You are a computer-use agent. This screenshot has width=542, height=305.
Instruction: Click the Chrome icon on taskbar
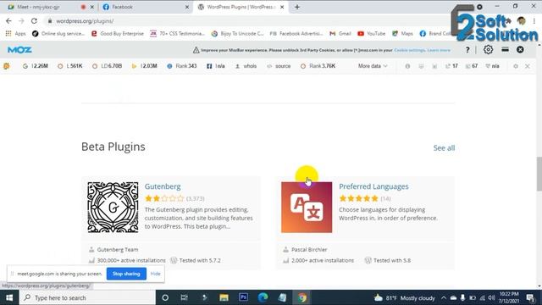(x=302, y=297)
